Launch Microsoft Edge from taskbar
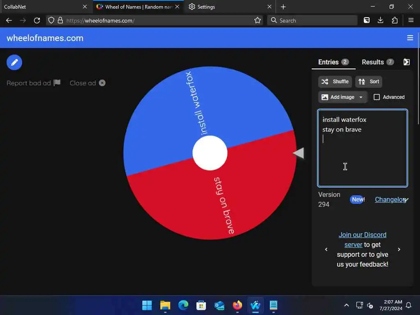 (x=183, y=305)
